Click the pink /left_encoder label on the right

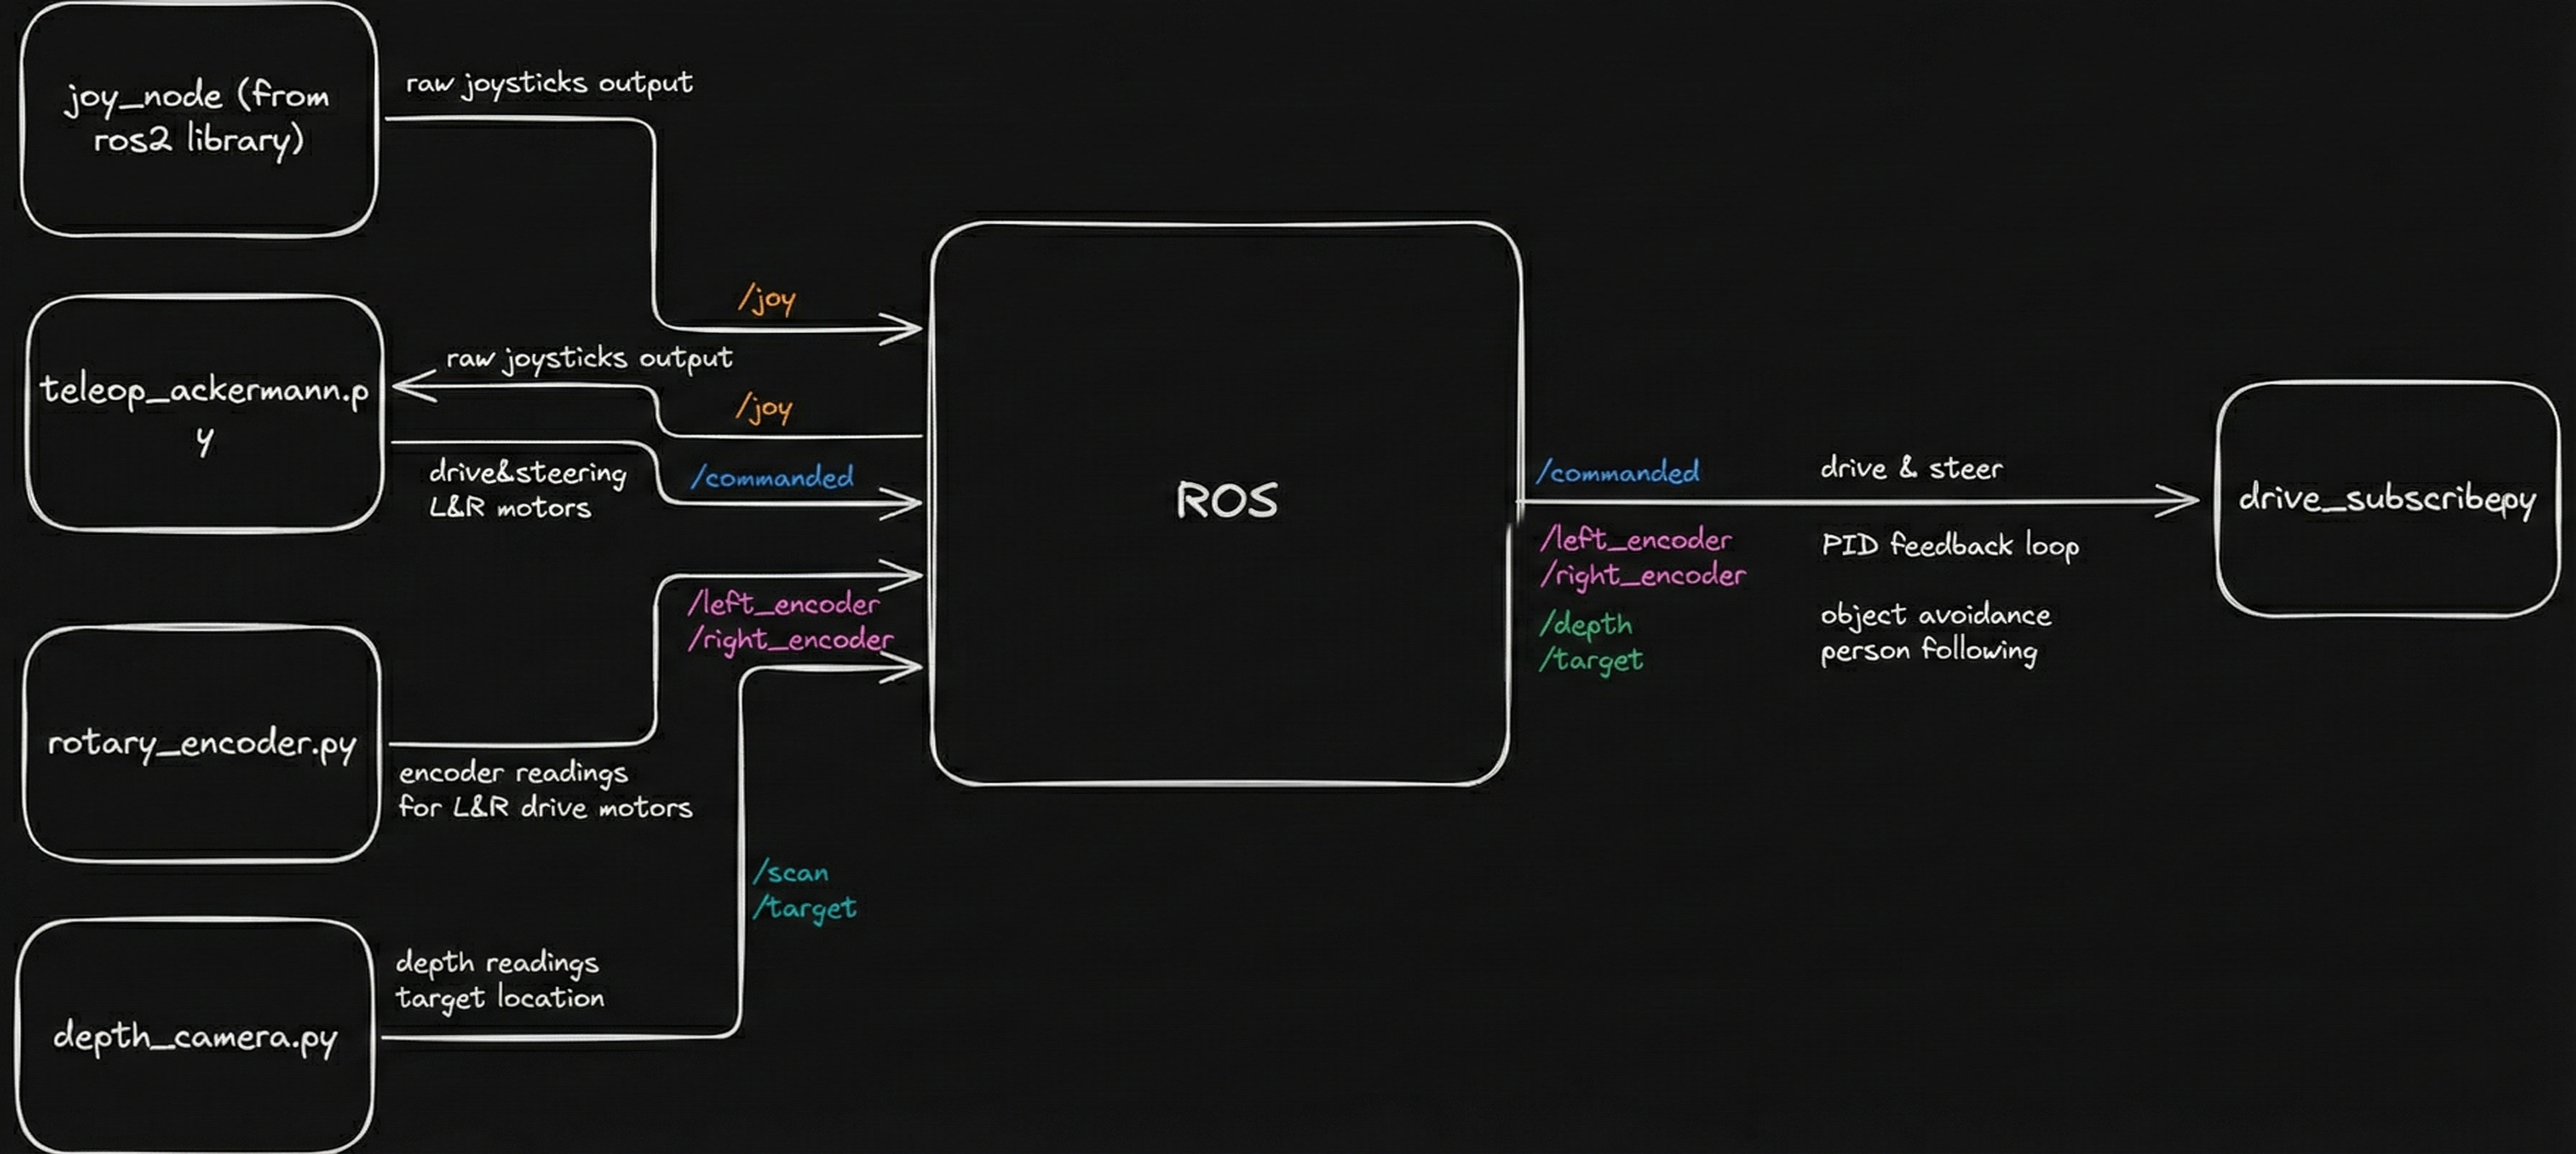pos(1636,540)
